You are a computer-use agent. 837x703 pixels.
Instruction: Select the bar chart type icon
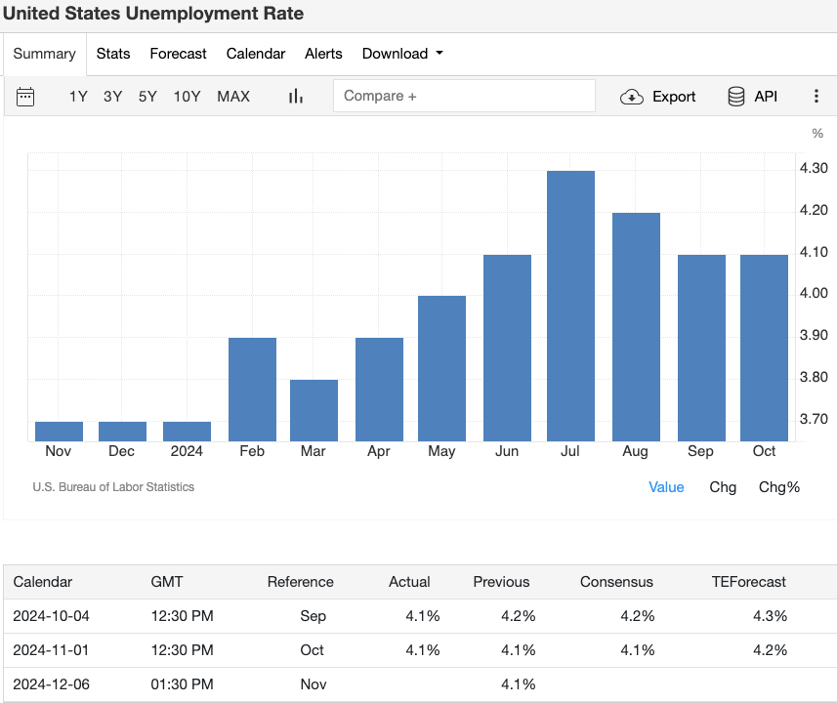click(x=295, y=97)
